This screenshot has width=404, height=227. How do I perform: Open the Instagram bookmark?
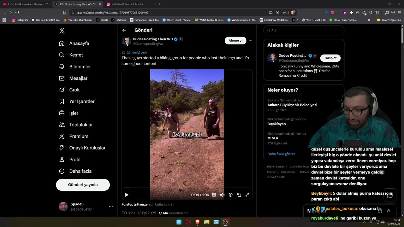20,20
